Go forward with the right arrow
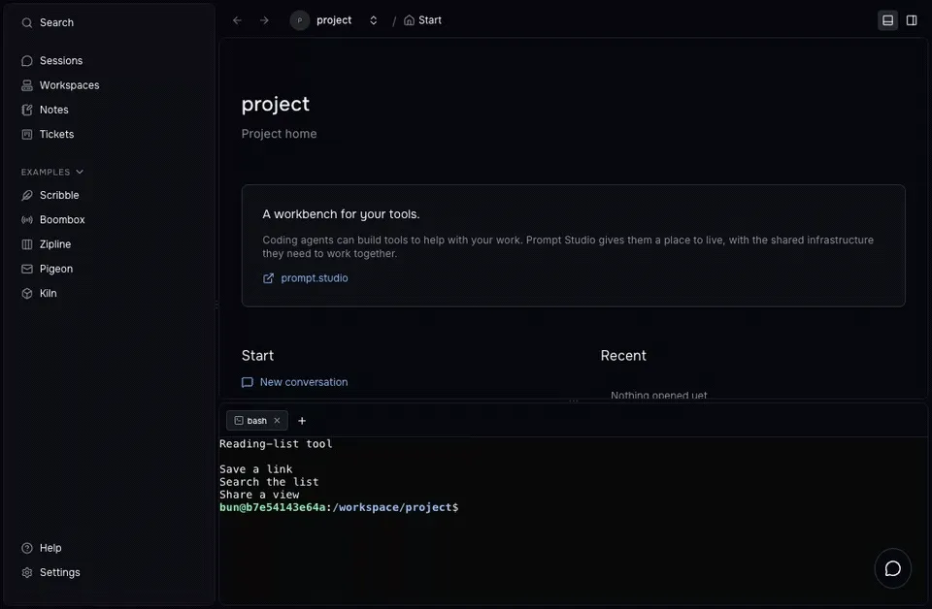 point(264,20)
